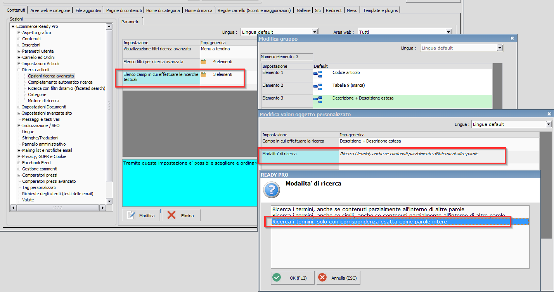Click the Menu a tendina value cell
The height and width of the screenshot is (292, 554).
click(x=229, y=52)
